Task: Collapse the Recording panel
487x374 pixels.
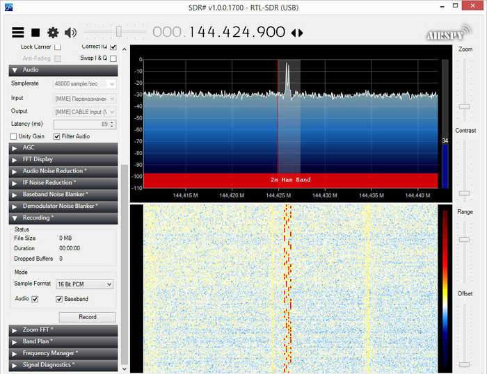Action: pos(63,218)
